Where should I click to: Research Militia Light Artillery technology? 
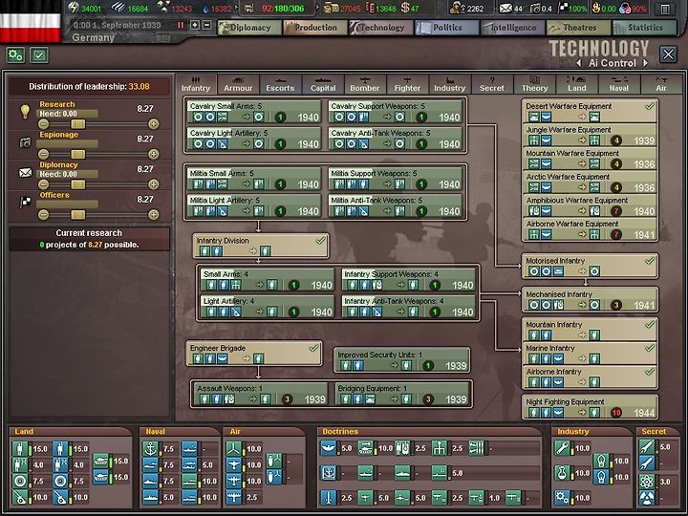254,205
